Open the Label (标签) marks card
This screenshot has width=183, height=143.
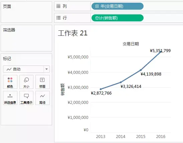coord(42,82)
